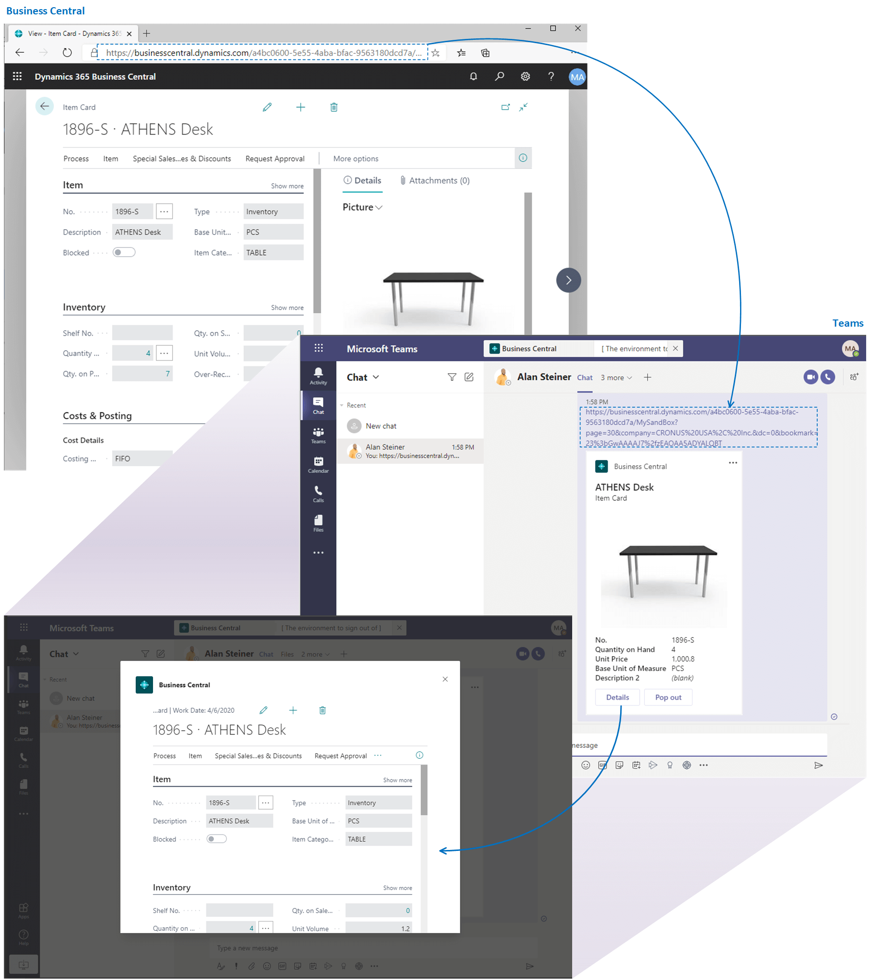
Task: Toggle the FactBox info pane icon
Action: (x=523, y=158)
